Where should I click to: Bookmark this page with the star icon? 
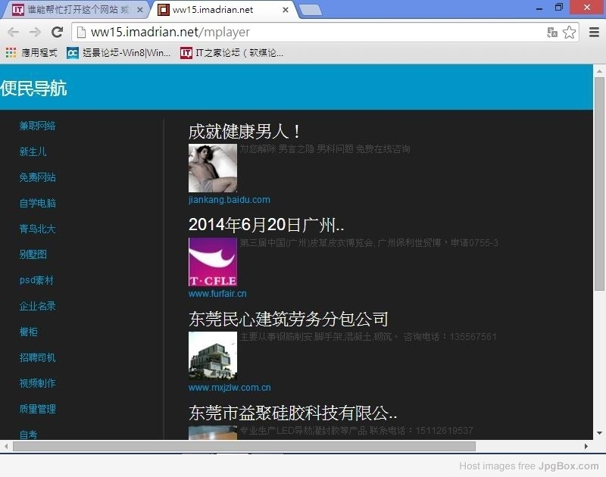569,33
